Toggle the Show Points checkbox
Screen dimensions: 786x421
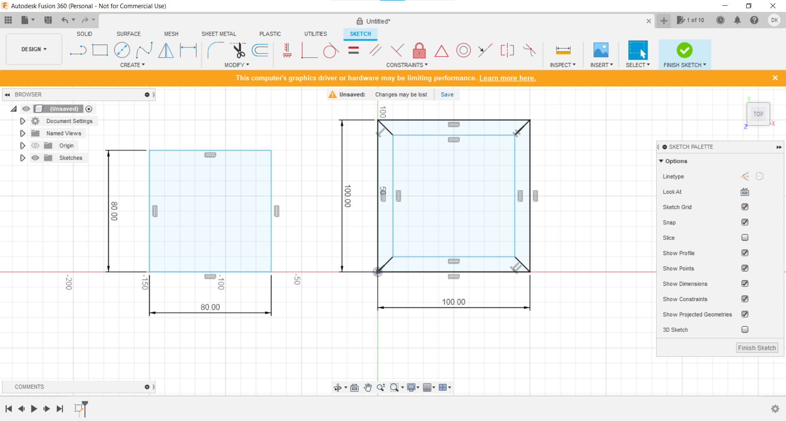[745, 268]
